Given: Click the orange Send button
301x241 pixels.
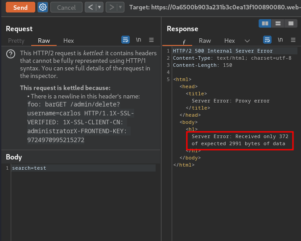Looking at the screenshot, I should pos(21,7).
